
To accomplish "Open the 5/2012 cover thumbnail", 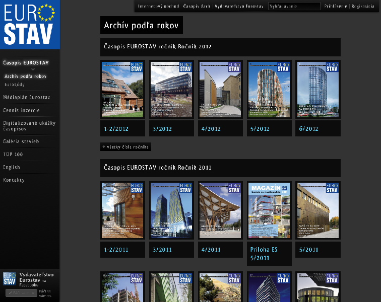I will coord(269,89).
